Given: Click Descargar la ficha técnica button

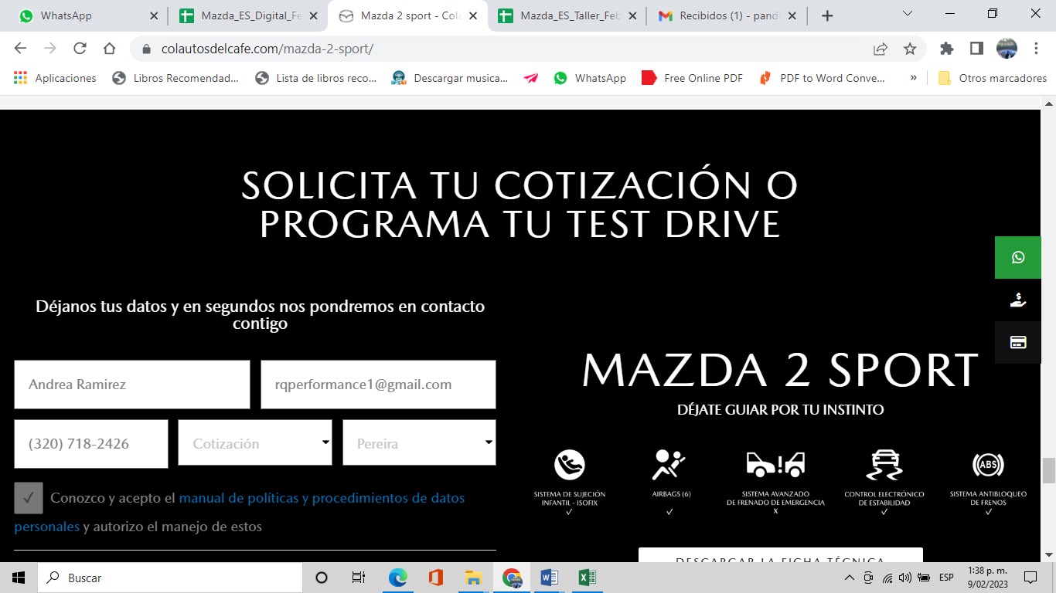Looking at the screenshot, I should coord(780,555).
